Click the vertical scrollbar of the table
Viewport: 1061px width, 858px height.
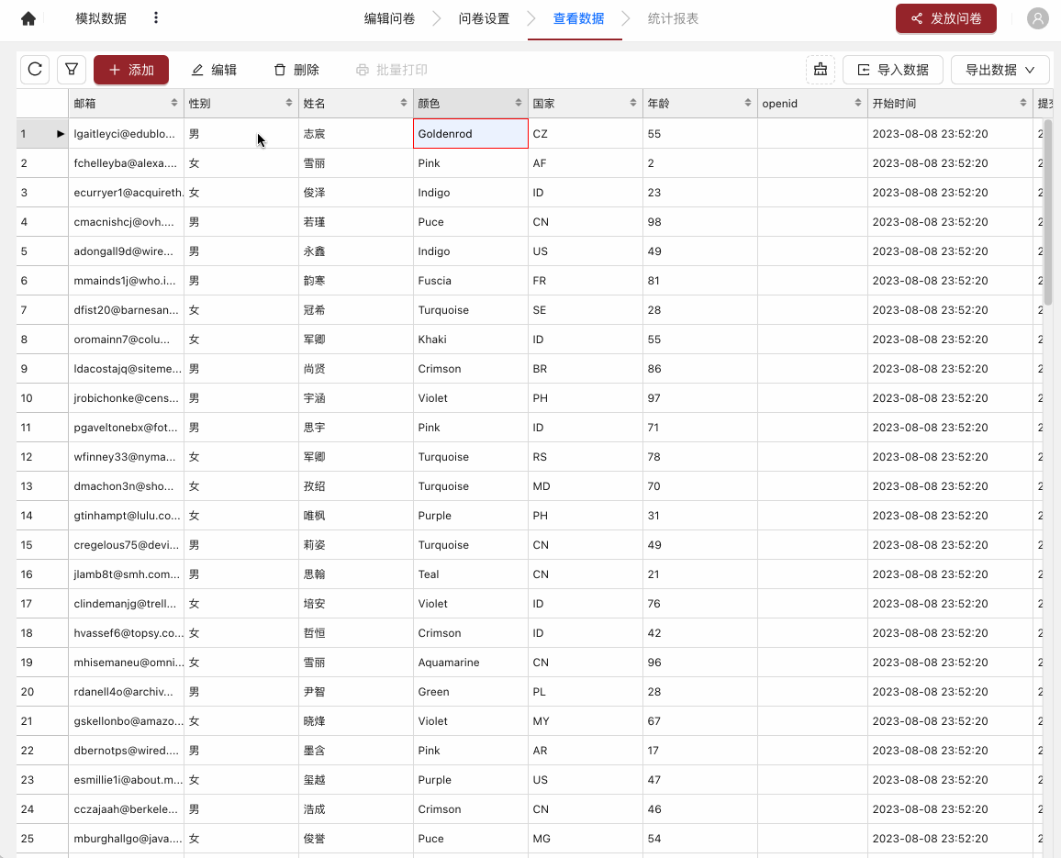click(1048, 213)
